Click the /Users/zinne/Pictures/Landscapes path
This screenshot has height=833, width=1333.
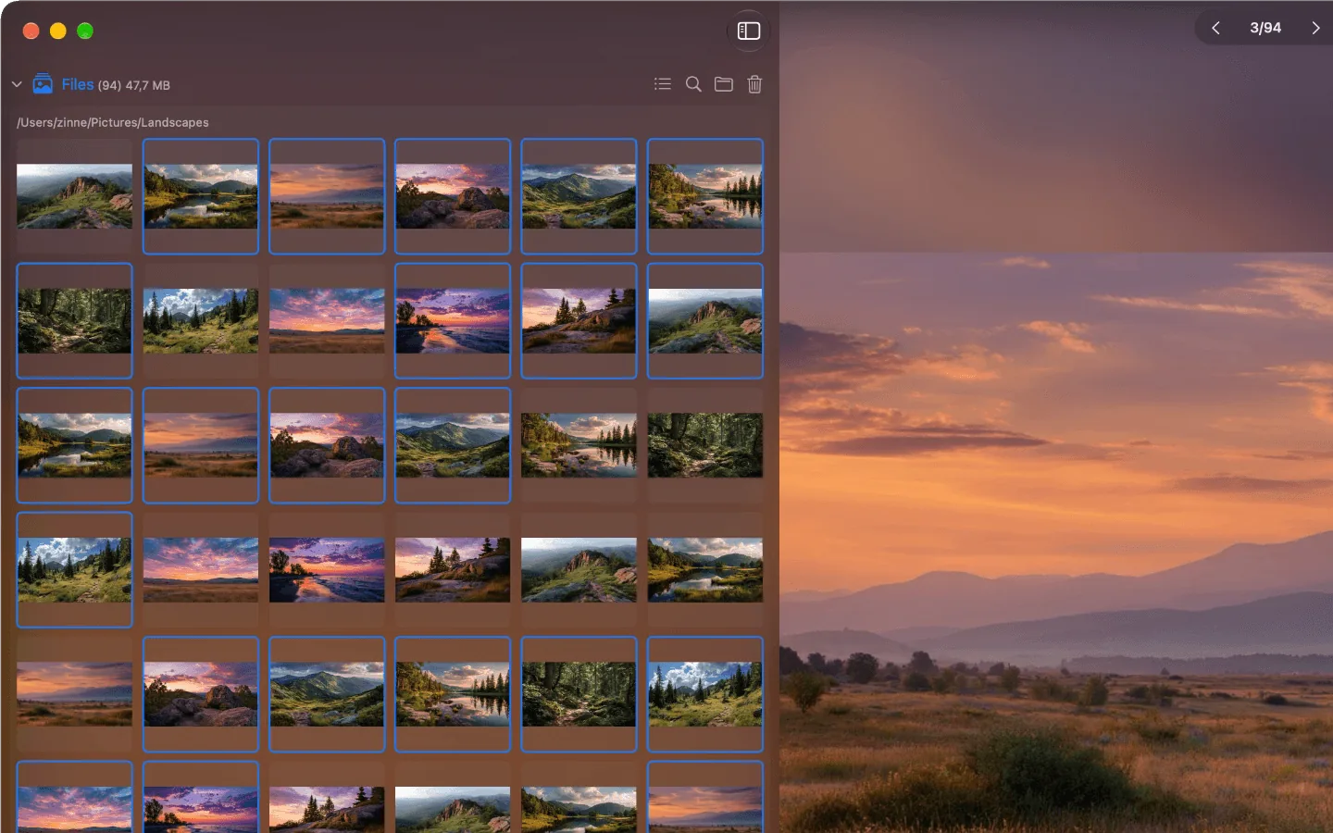[113, 122]
